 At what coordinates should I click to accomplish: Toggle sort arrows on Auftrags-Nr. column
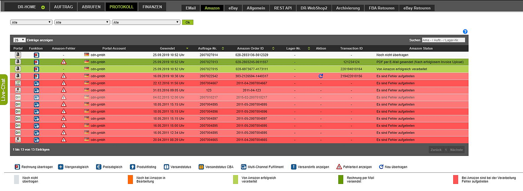click(223, 48)
